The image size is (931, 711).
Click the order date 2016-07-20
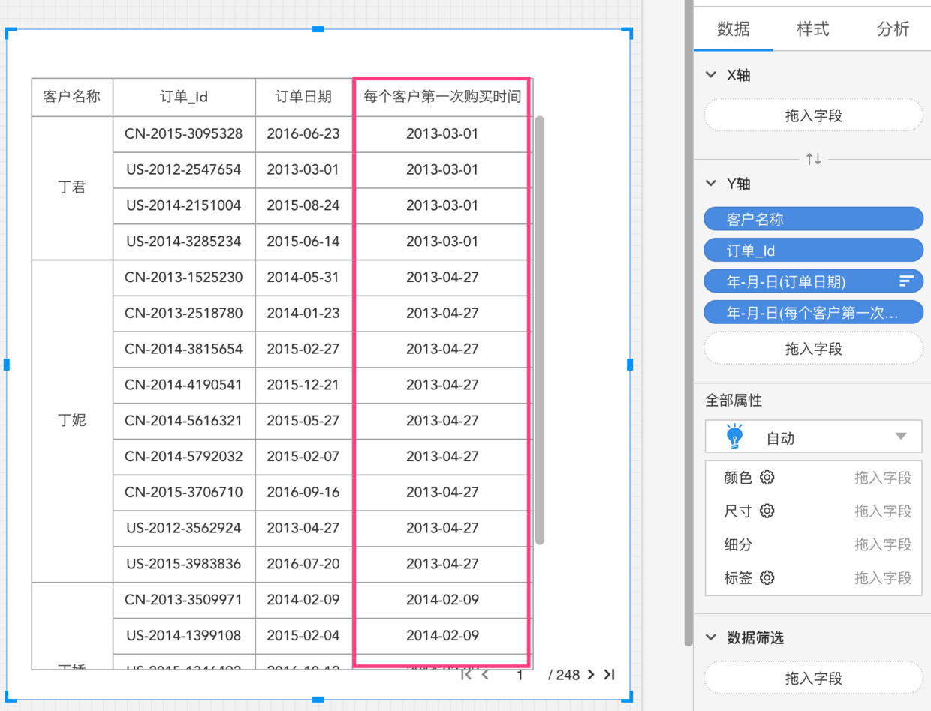coord(303,564)
